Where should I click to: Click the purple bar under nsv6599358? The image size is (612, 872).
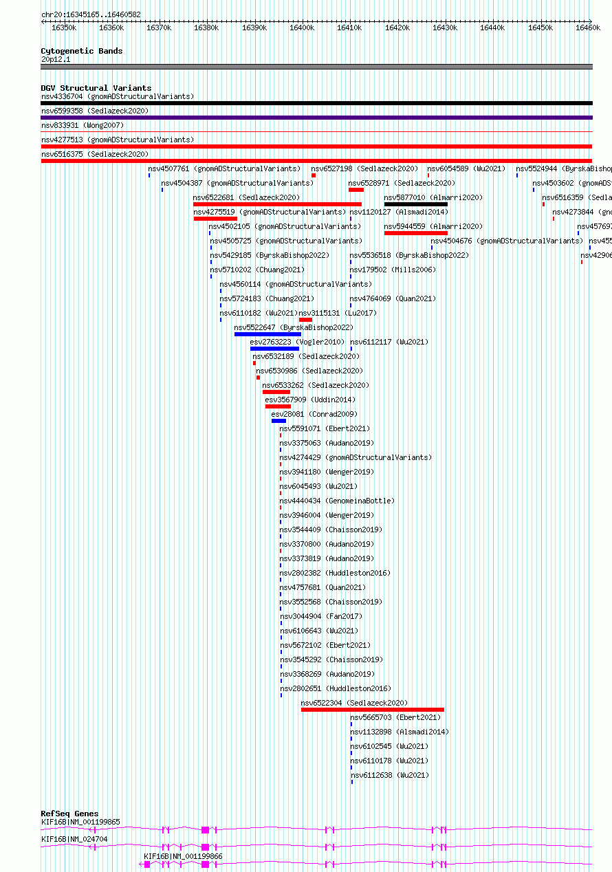point(316,118)
